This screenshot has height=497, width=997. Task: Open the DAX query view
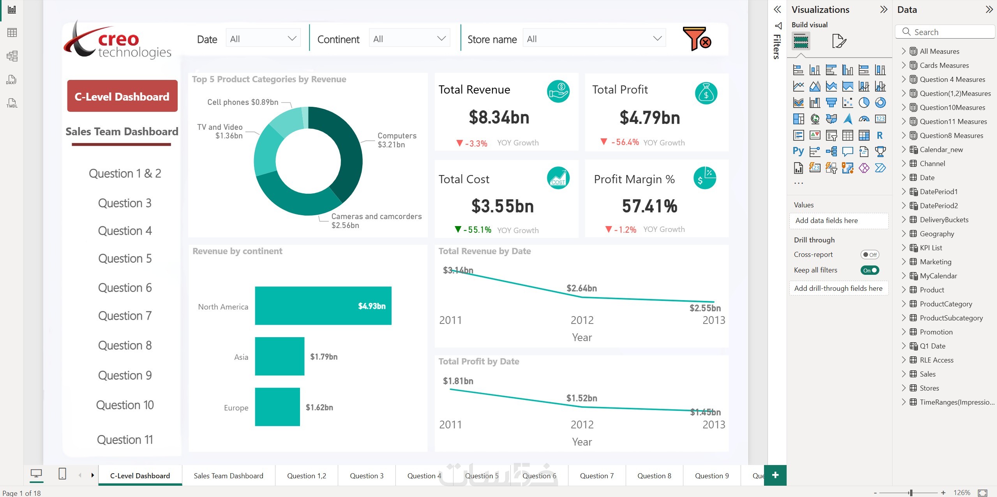(x=11, y=80)
